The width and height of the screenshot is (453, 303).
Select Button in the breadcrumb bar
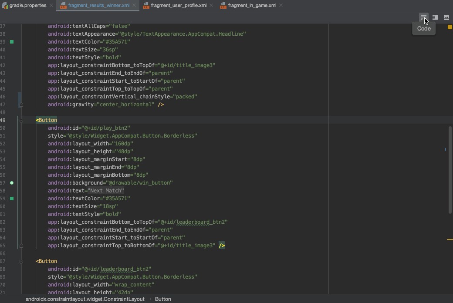162,299
